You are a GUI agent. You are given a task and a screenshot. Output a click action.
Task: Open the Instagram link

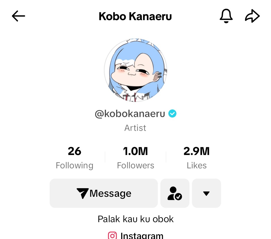[x=136, y=235]
